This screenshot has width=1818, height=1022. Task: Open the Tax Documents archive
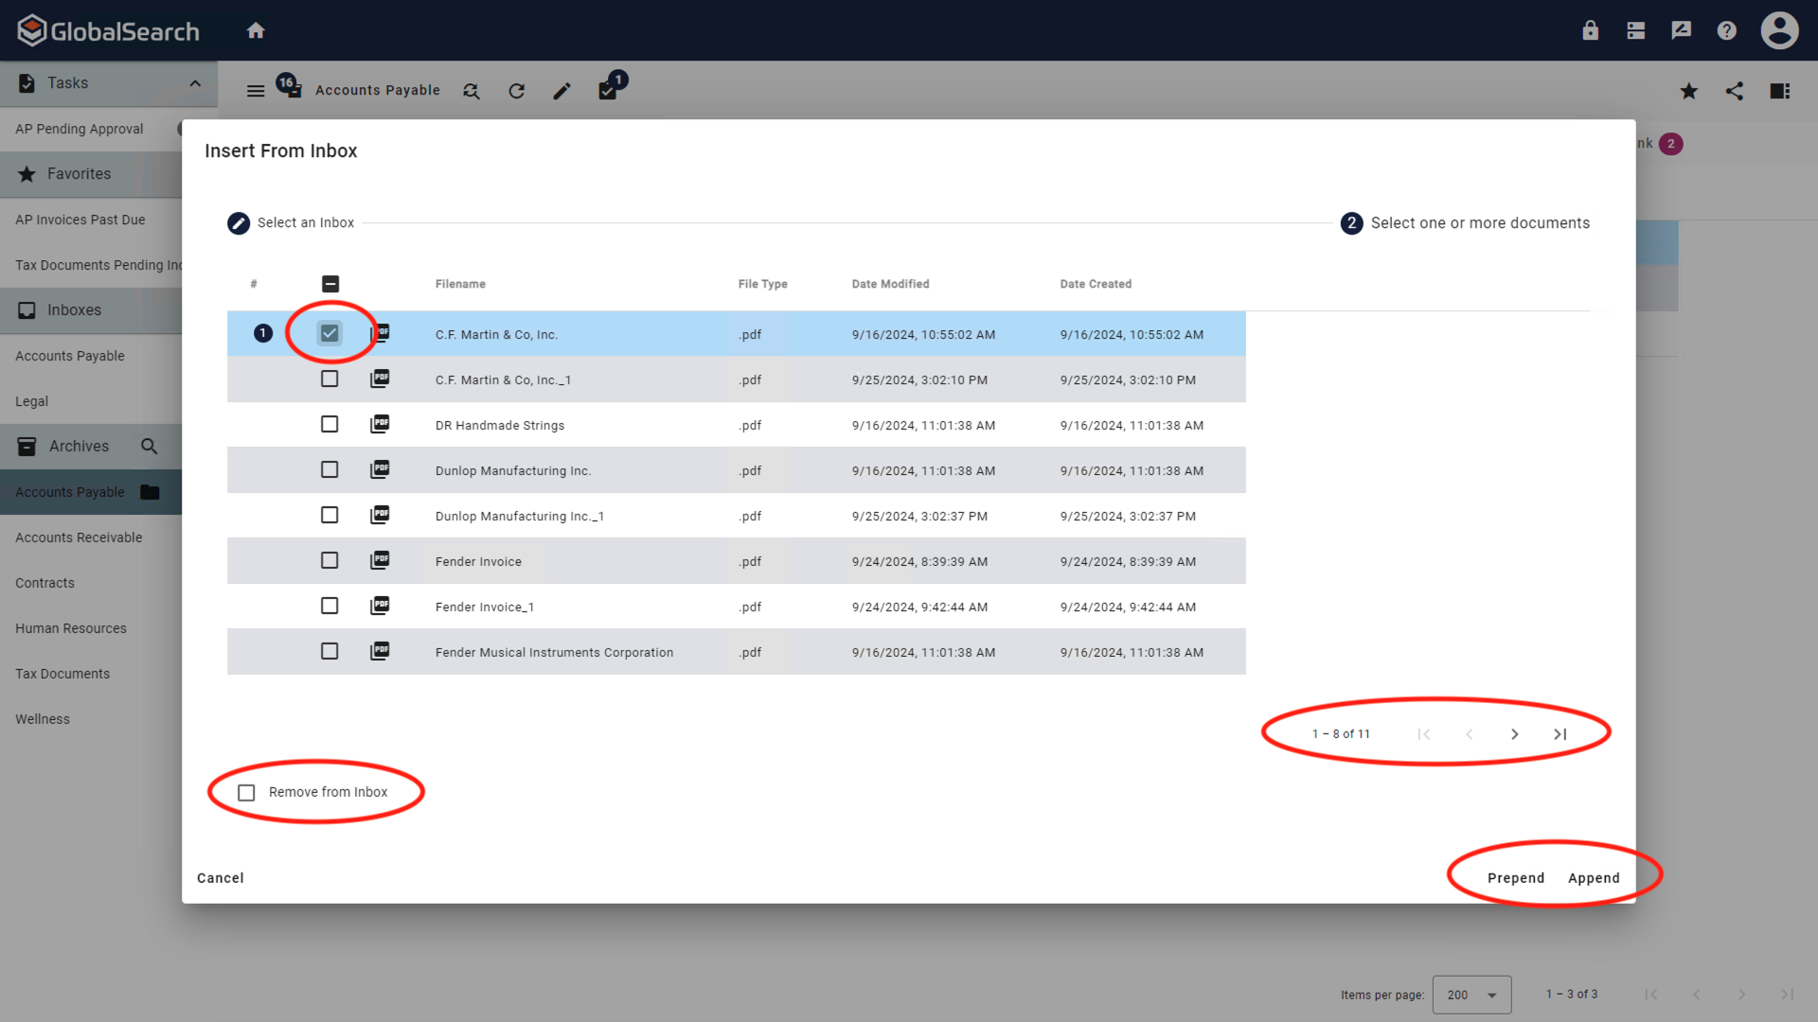click(62, 674)
